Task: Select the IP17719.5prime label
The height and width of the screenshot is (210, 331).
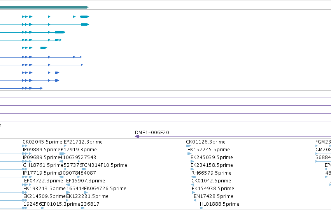Action: (41, 173)
